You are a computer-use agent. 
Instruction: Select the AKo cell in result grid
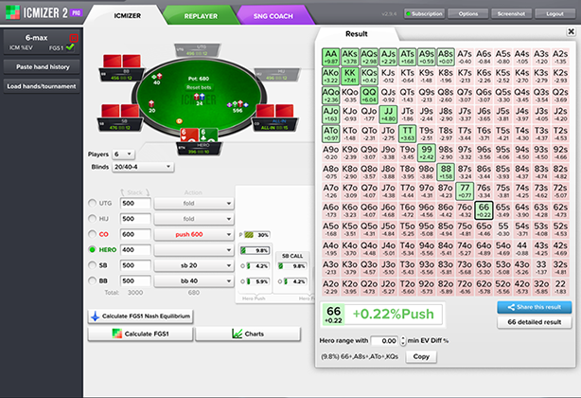[x=330, y=76]
